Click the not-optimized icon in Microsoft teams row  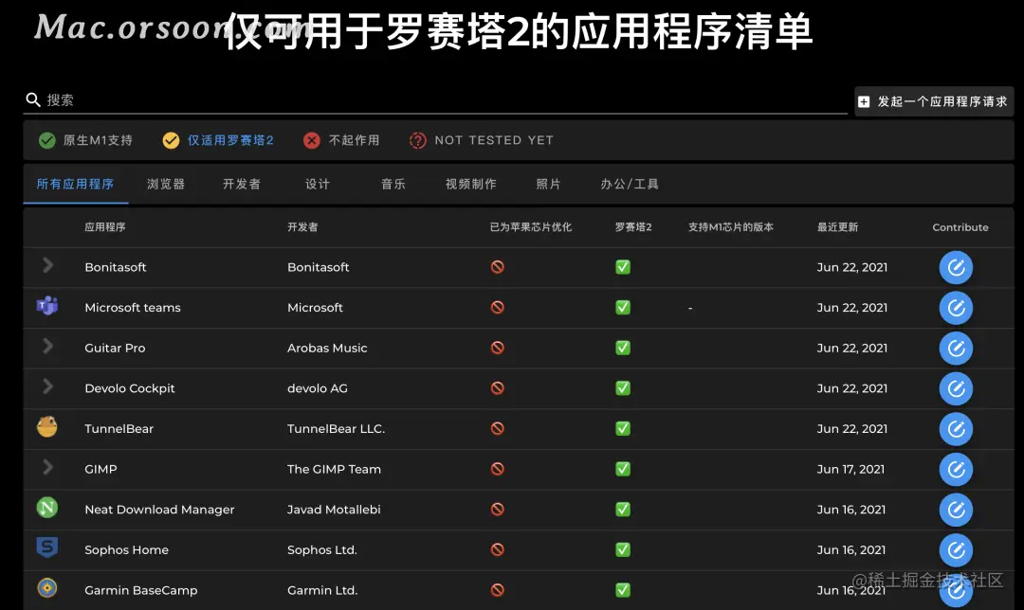pos(498,307)
